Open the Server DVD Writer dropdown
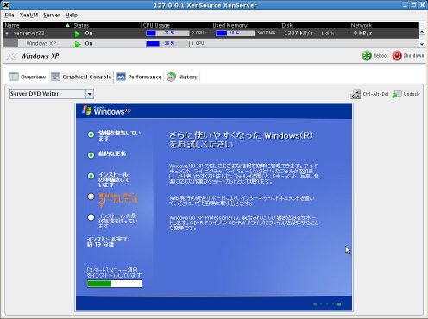This screenshot has height=319, width=428. tap(90, 94)
